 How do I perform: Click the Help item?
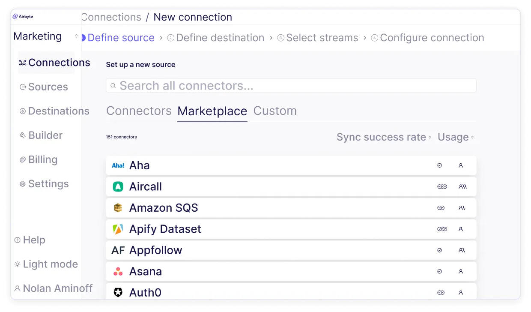click(x=30, y=240)
